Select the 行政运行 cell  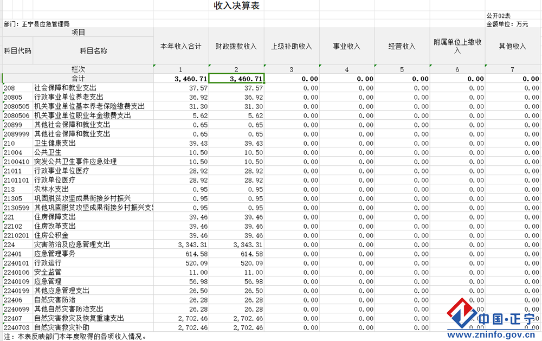pyautogui.click(x=93, y=263)
